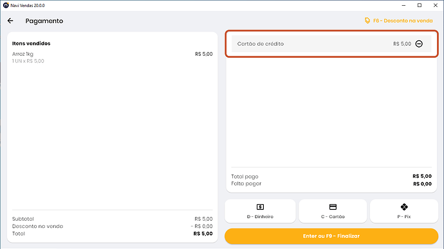Select the Arroz 1kg item name
This screenshot has width=444, height=249.
(23, 54)
